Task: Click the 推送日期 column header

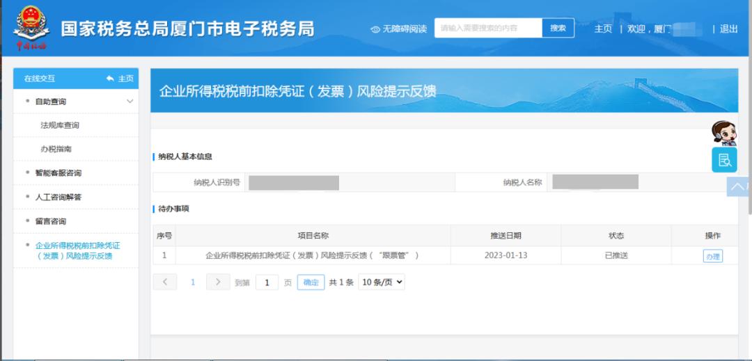Action: (506, 236)
